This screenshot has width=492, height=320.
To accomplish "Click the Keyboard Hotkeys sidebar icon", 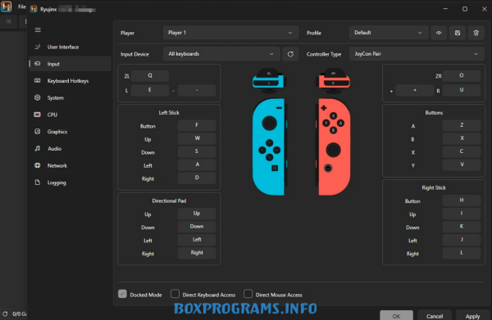I will [38, 80].
